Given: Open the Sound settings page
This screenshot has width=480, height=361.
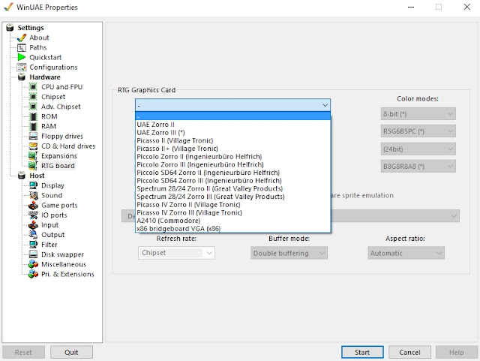Looking at the screenshot, I should pos(52,195).
